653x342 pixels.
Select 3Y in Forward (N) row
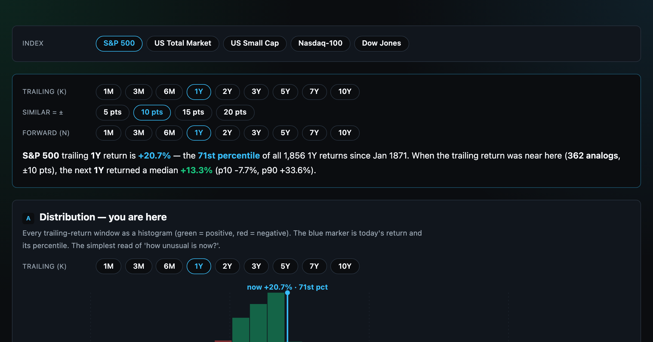(256, 133)
